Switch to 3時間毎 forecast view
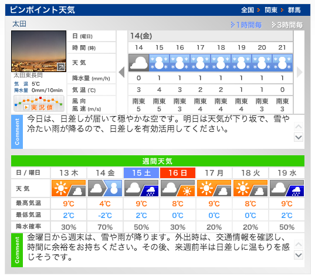Viewport: 315px width, 276px height. point(287,25)
